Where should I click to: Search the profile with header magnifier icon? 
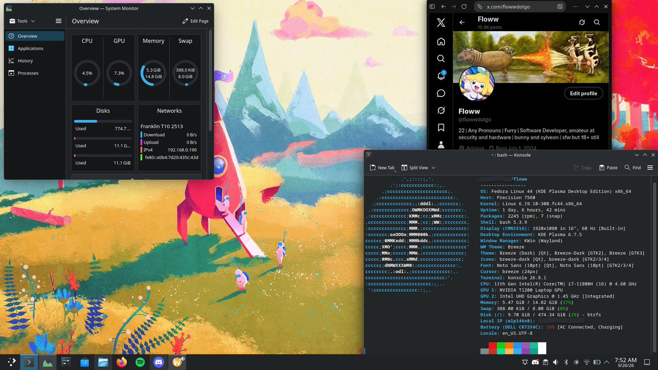tap(597, 22)
